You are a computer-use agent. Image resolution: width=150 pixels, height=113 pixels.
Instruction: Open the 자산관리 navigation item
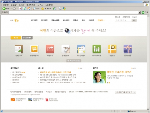coord(66,20)
